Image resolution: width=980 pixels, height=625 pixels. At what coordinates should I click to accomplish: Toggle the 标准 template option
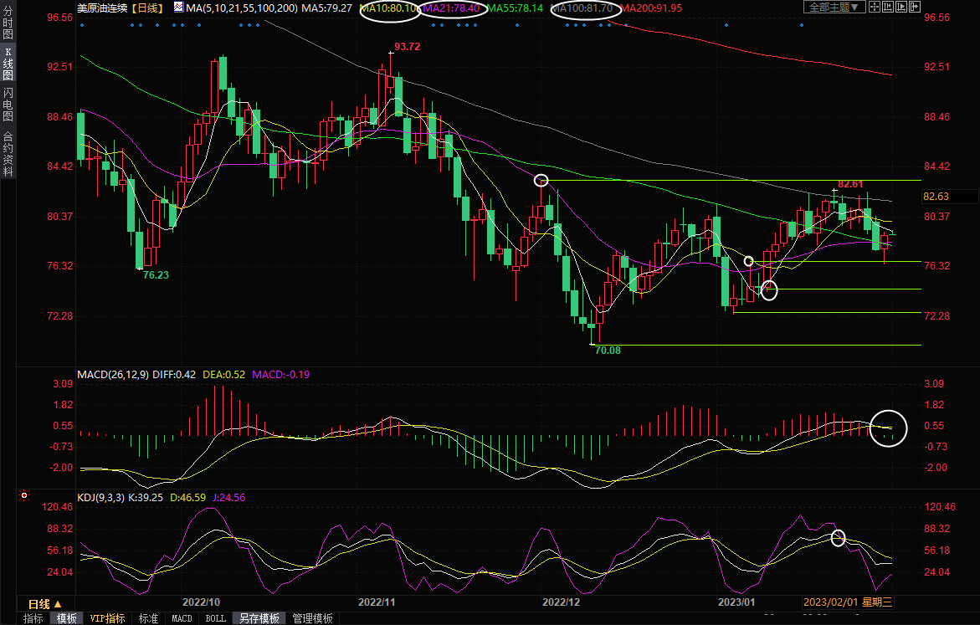point(148,619)
